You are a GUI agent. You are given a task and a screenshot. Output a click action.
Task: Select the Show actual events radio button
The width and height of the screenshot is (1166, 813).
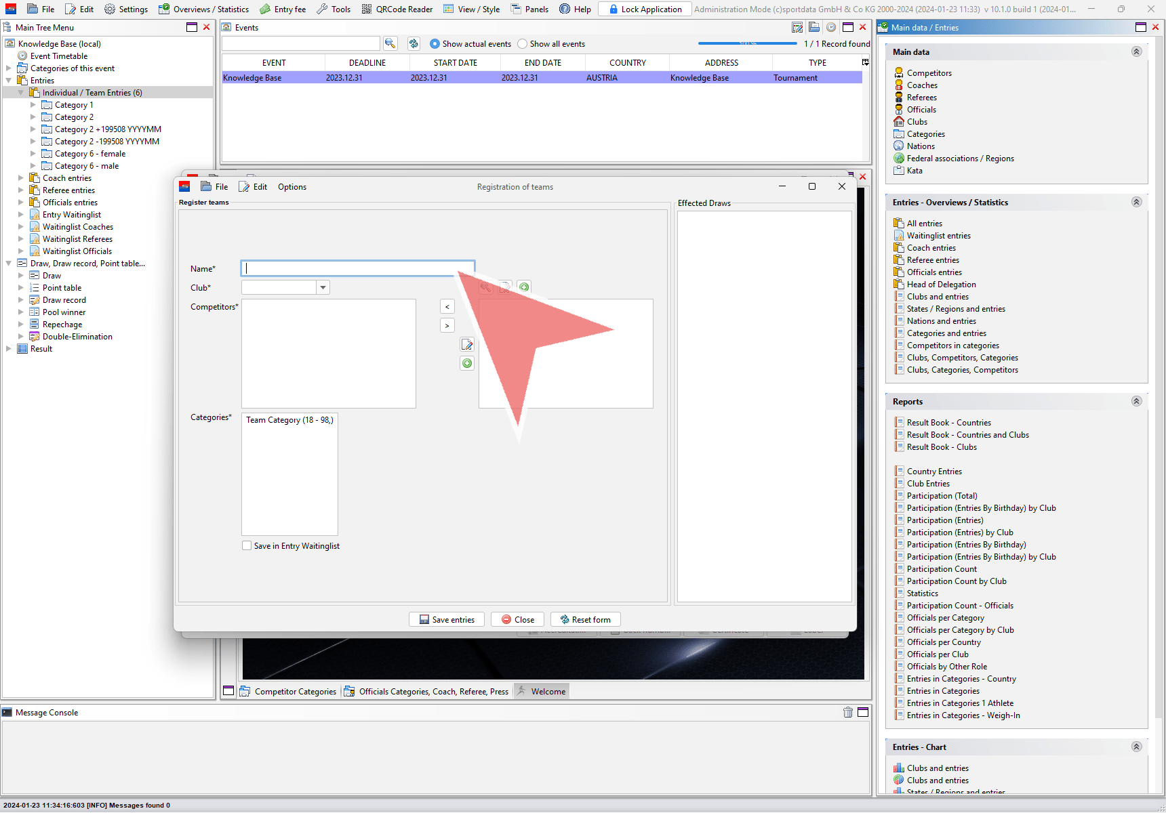[x=435, y=44]
